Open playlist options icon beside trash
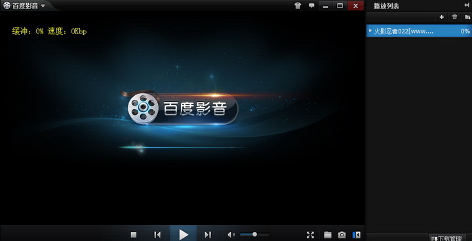Image resolution: width=472 pixels, height=241 pixels. click(467, 17)
